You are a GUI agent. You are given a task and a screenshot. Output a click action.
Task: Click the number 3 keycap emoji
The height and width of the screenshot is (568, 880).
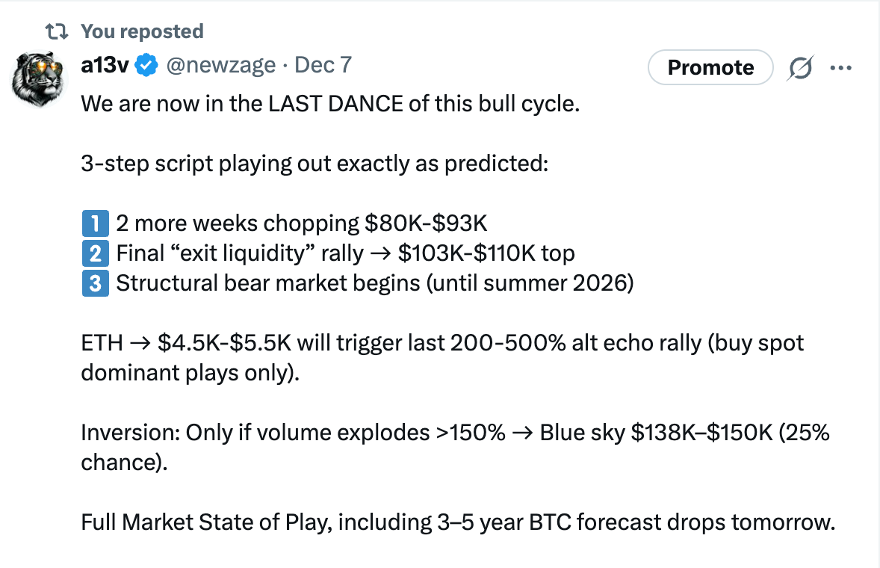[94, 283]
